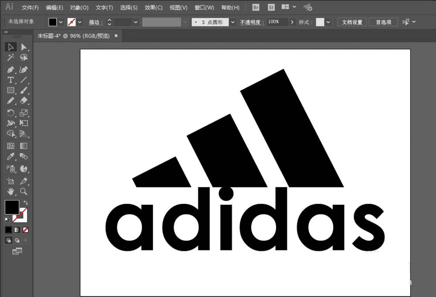
Task: Open the 文件(F) menu
Action: pyautogui.click(x=30, y=8)
